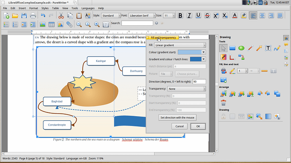Select the connector tool
This screenshot has width=291, height=163.
click(241, 57)
